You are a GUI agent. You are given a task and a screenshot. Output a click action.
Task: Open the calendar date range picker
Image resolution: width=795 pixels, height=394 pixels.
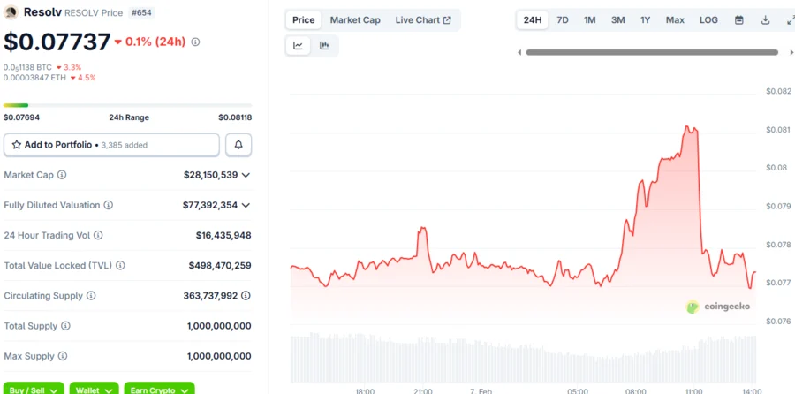tap(739, 20)
